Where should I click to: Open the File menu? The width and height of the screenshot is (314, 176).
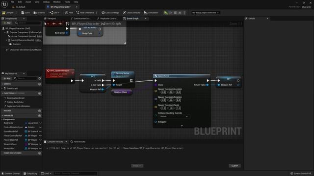click(12, 2)
